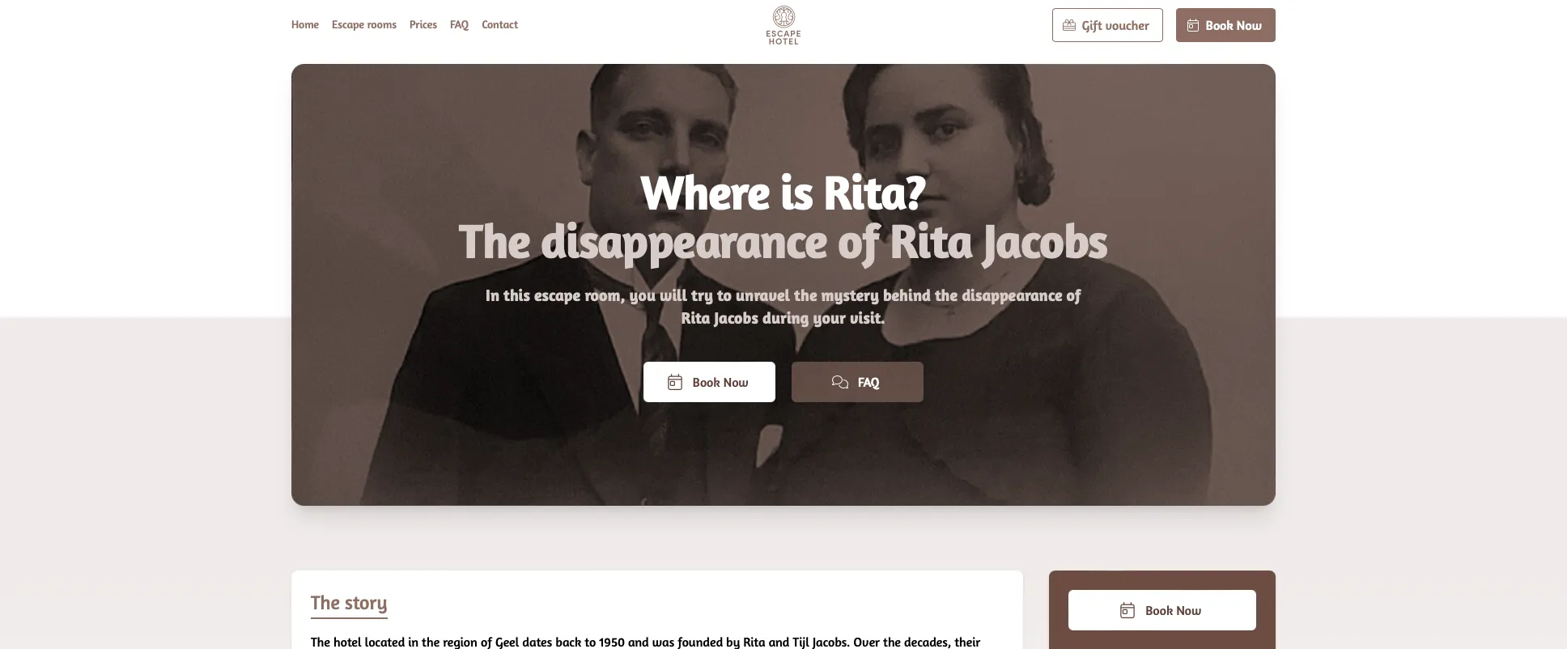Navigate to the Contact page

499,25
